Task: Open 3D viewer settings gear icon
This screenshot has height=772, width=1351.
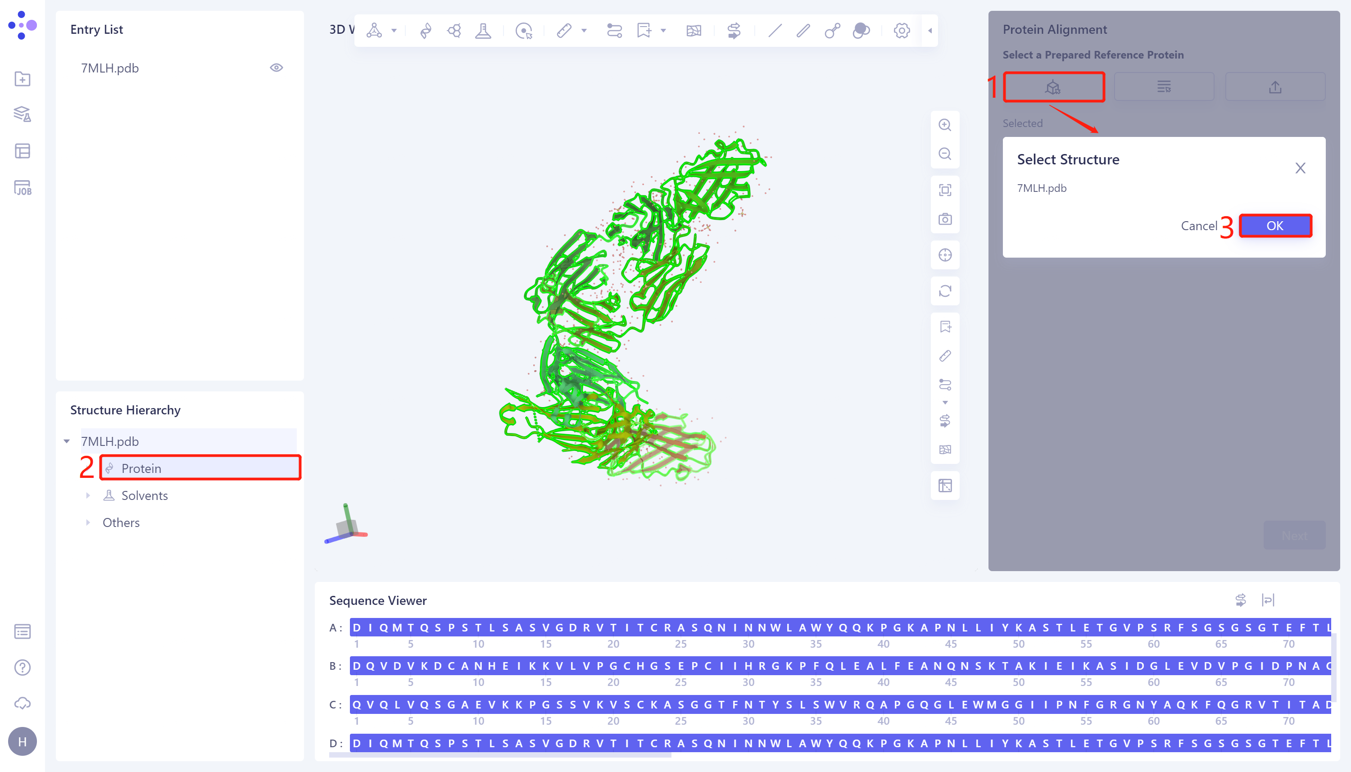Action: tap(901, 30)
